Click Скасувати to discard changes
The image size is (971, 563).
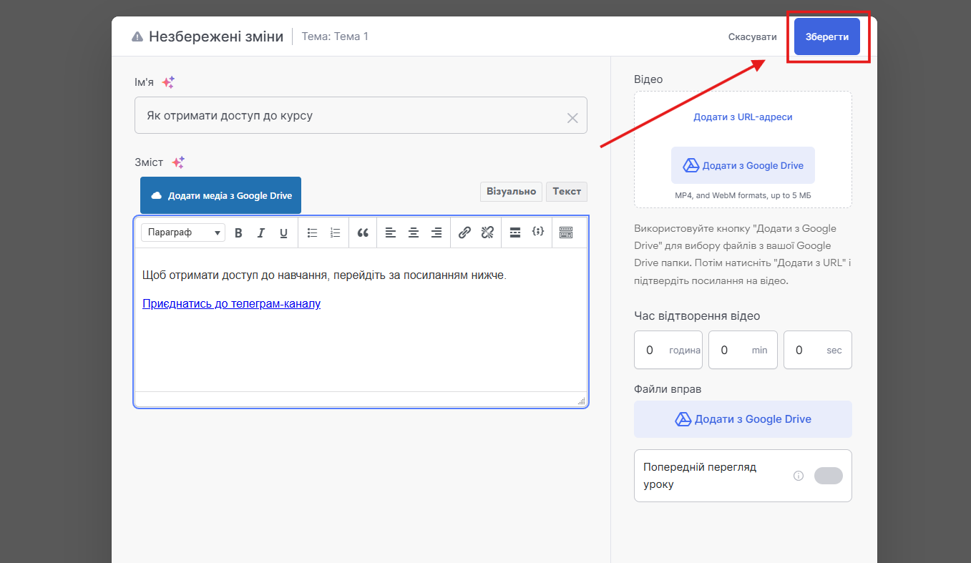click(752, 36)
